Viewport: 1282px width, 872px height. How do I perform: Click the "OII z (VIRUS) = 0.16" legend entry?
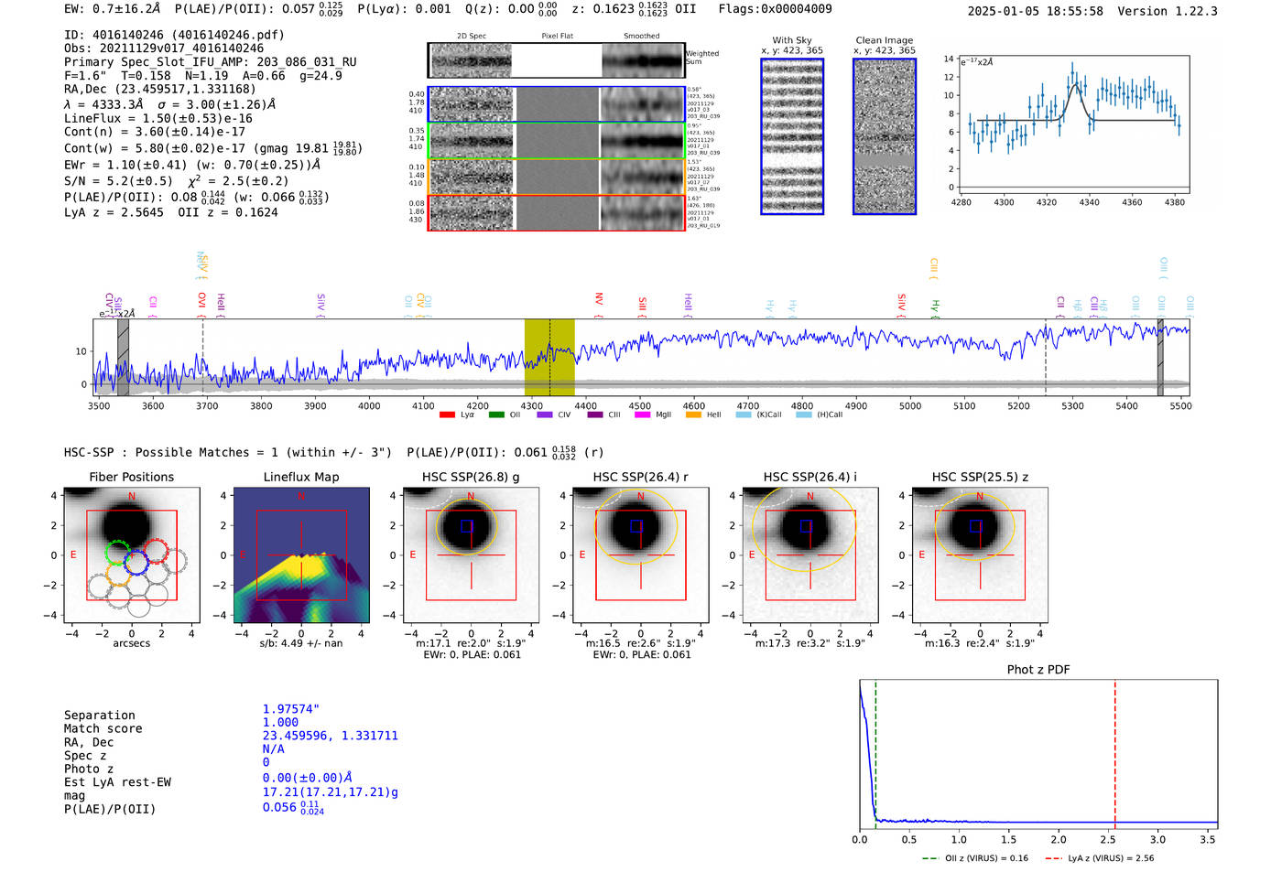tap(975, 858)
